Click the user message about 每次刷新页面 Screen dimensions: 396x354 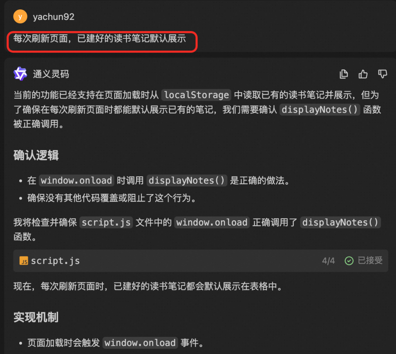click(100, 39)
